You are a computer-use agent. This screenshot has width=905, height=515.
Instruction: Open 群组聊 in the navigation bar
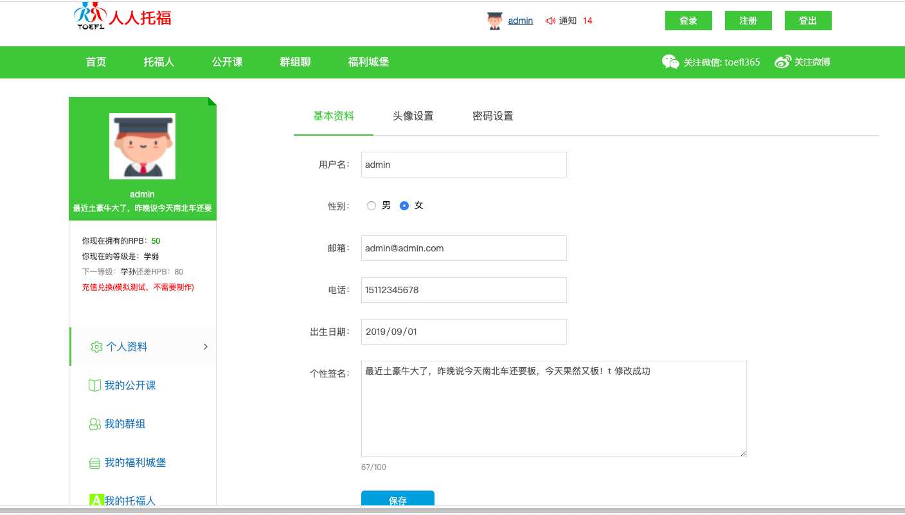pos(296,62)
